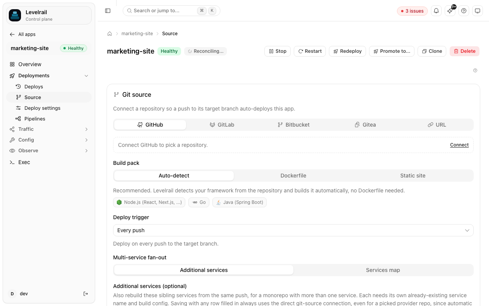Select the Static site build pack
The image size is (489, 306).
click(413, 176)
